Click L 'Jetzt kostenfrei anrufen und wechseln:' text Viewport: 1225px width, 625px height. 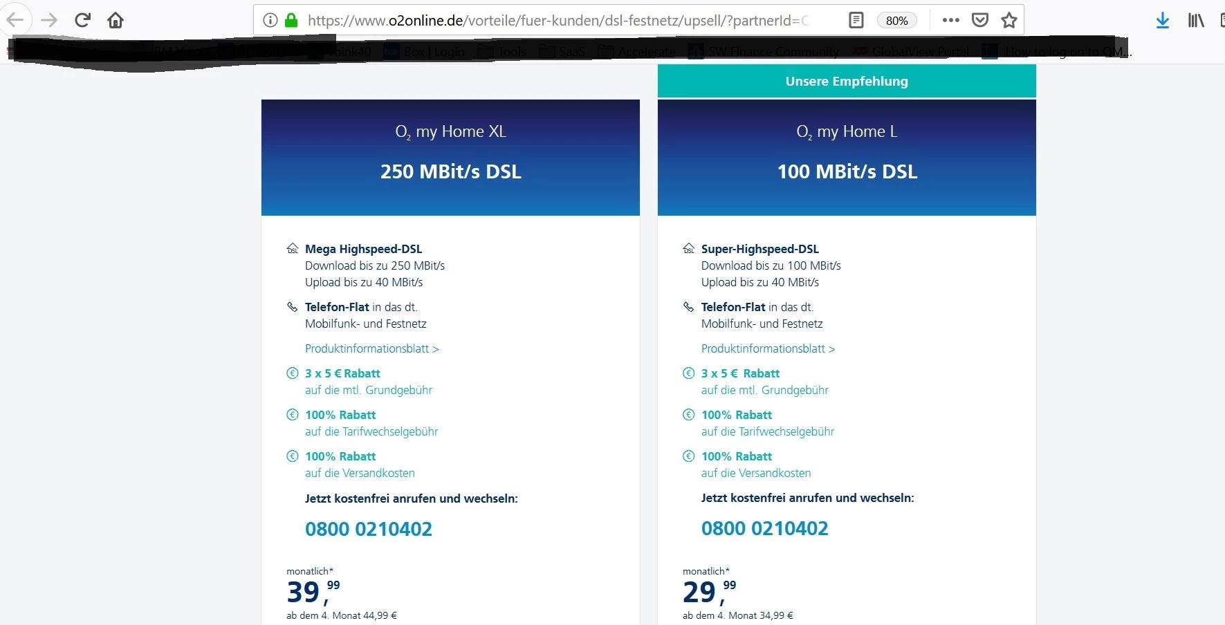(808, 498)
